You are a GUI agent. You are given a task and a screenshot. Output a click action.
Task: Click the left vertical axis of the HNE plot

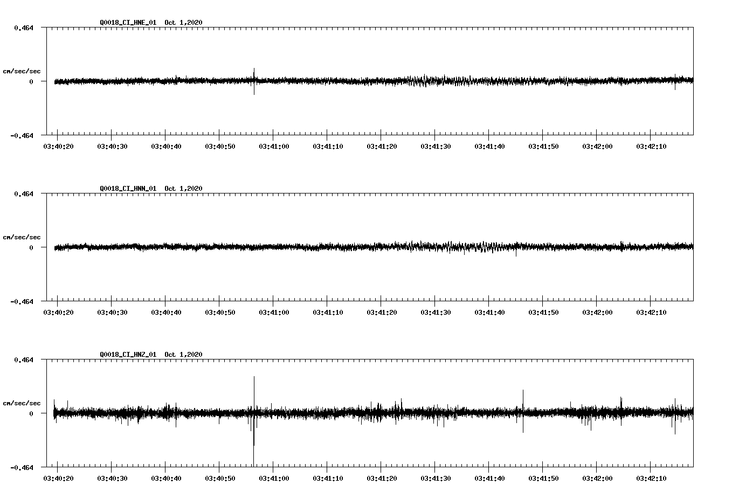point(48,81)
